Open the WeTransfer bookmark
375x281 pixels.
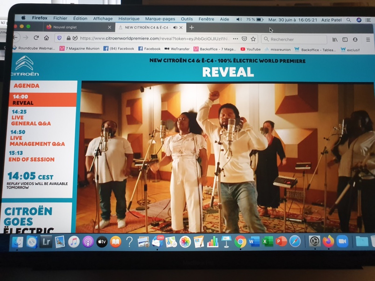pos(177,49)
